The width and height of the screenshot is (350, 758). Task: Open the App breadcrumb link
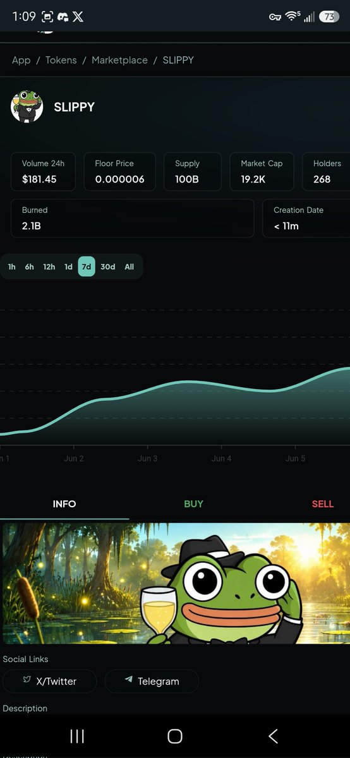coord(21,60)
